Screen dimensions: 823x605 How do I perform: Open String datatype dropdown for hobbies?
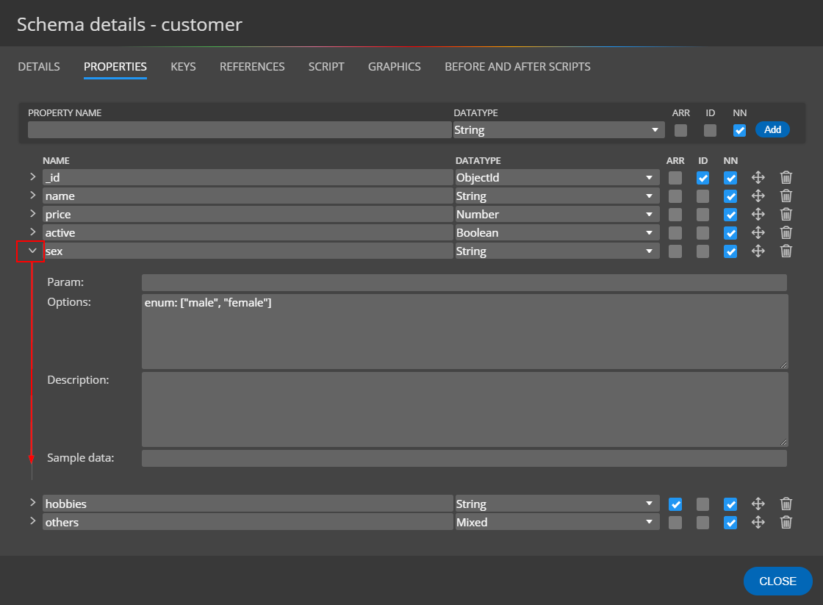(557, 504)
